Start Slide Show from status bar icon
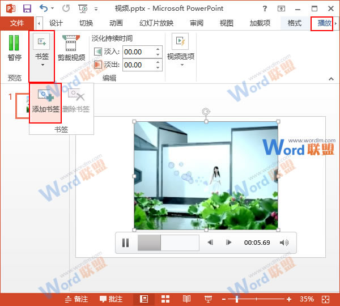Viewport: 340px width, 306px height. click(x=208, y=299)
